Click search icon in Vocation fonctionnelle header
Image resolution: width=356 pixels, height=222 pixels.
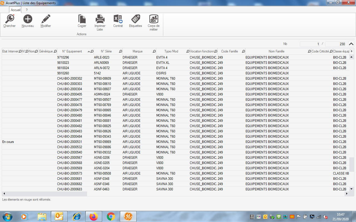coord(216,51)
